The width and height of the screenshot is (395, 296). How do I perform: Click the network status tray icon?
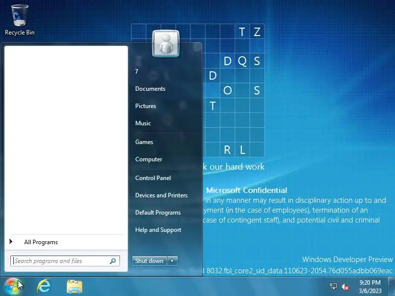coord(333,287)
